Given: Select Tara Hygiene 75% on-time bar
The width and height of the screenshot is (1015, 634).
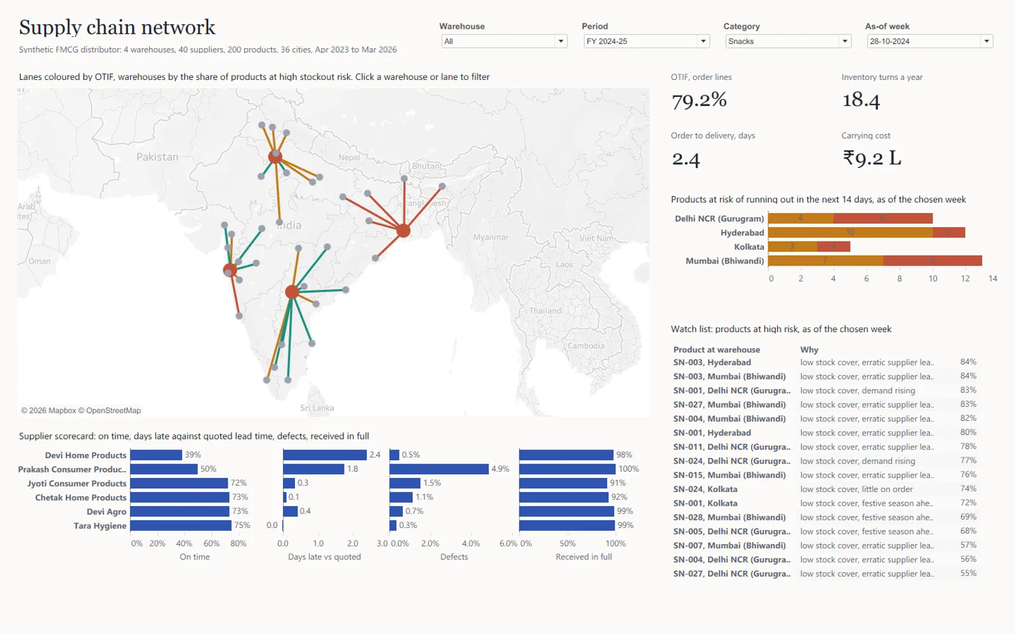Looking at the screenshot, I should point(181,525).
